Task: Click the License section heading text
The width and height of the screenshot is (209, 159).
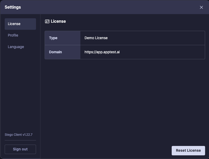Action: click(x=58, y=21)
